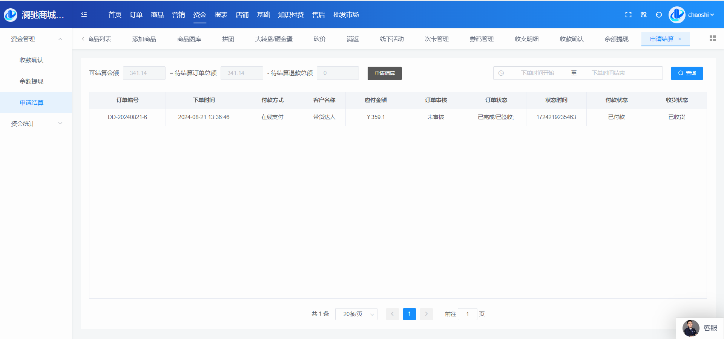Switch to the 收支明细 tab

click(x=526, y=39)
